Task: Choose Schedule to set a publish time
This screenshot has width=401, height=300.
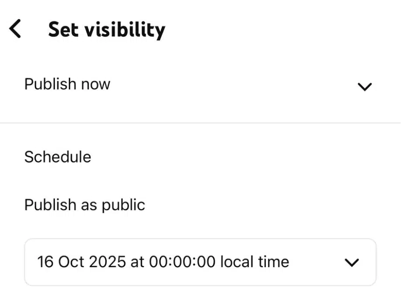Action: (x=58, y=157)
